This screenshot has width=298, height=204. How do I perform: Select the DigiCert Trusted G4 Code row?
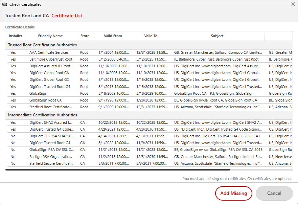click(150, 129)
